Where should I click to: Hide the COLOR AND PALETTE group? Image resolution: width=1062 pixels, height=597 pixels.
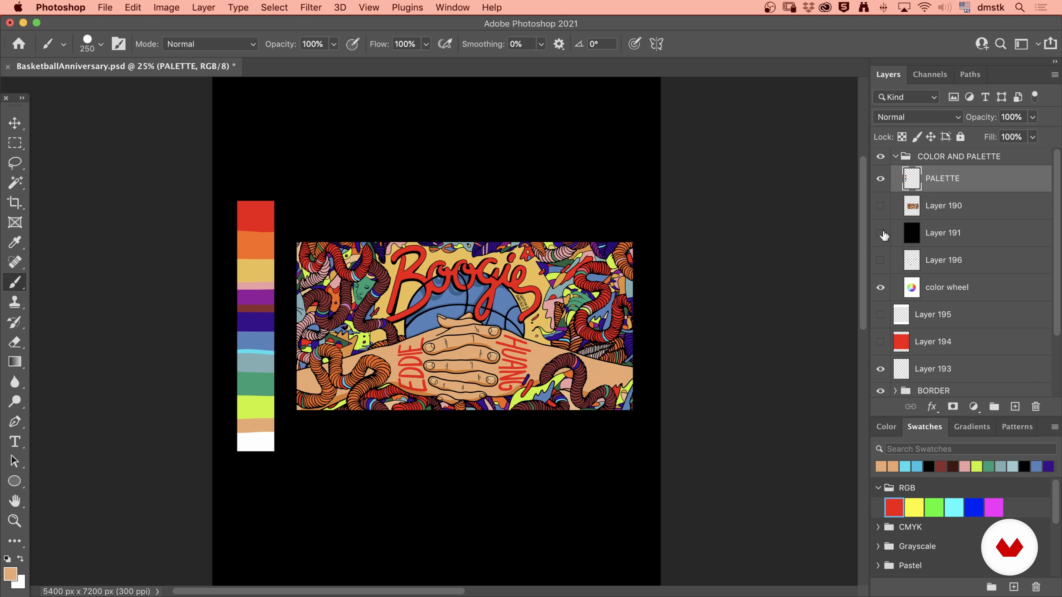coord(880,156)
